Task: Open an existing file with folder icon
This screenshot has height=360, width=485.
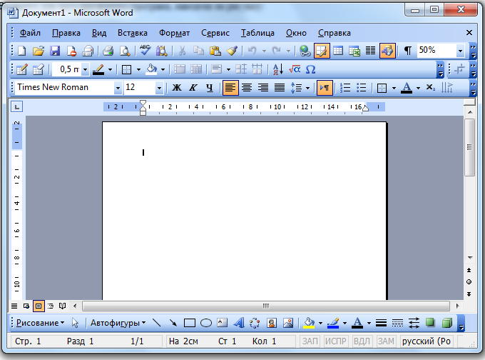Action: pos(39,51)
